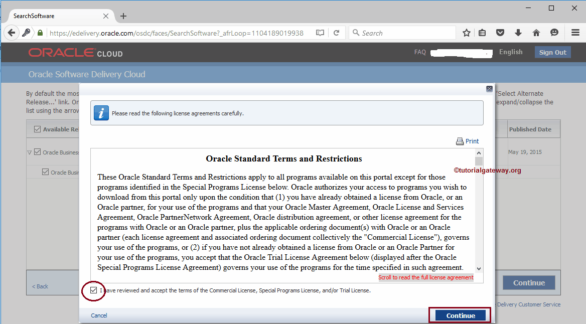This screenshot has width=586, height=324.
Task: Open a new browser tab
Action: point(123,16)
